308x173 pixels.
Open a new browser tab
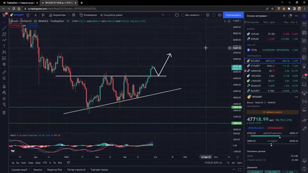(81, 3)
